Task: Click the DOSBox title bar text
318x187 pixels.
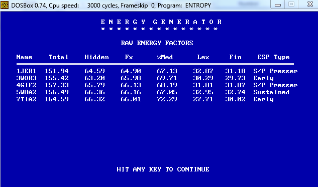Action: click(x=111, y=5)
